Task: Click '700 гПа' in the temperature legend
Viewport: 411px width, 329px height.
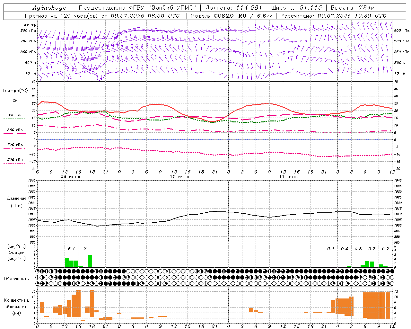Action: click(15, 145)
